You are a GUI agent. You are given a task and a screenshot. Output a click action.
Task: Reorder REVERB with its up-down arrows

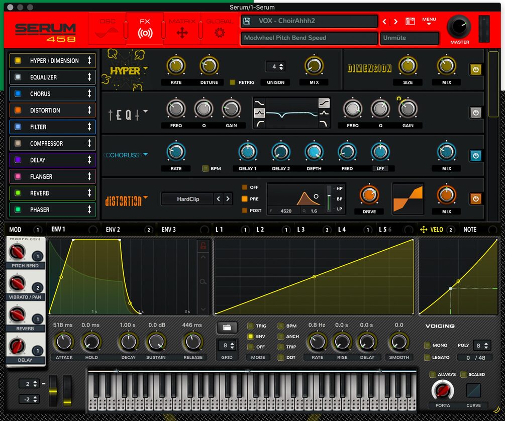pos(89,193)
